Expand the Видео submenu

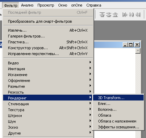(x=48, y=63)
